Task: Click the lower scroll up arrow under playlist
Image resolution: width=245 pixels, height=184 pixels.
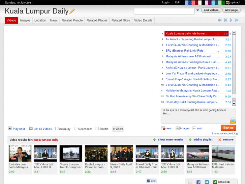Action: coord(234,100)
